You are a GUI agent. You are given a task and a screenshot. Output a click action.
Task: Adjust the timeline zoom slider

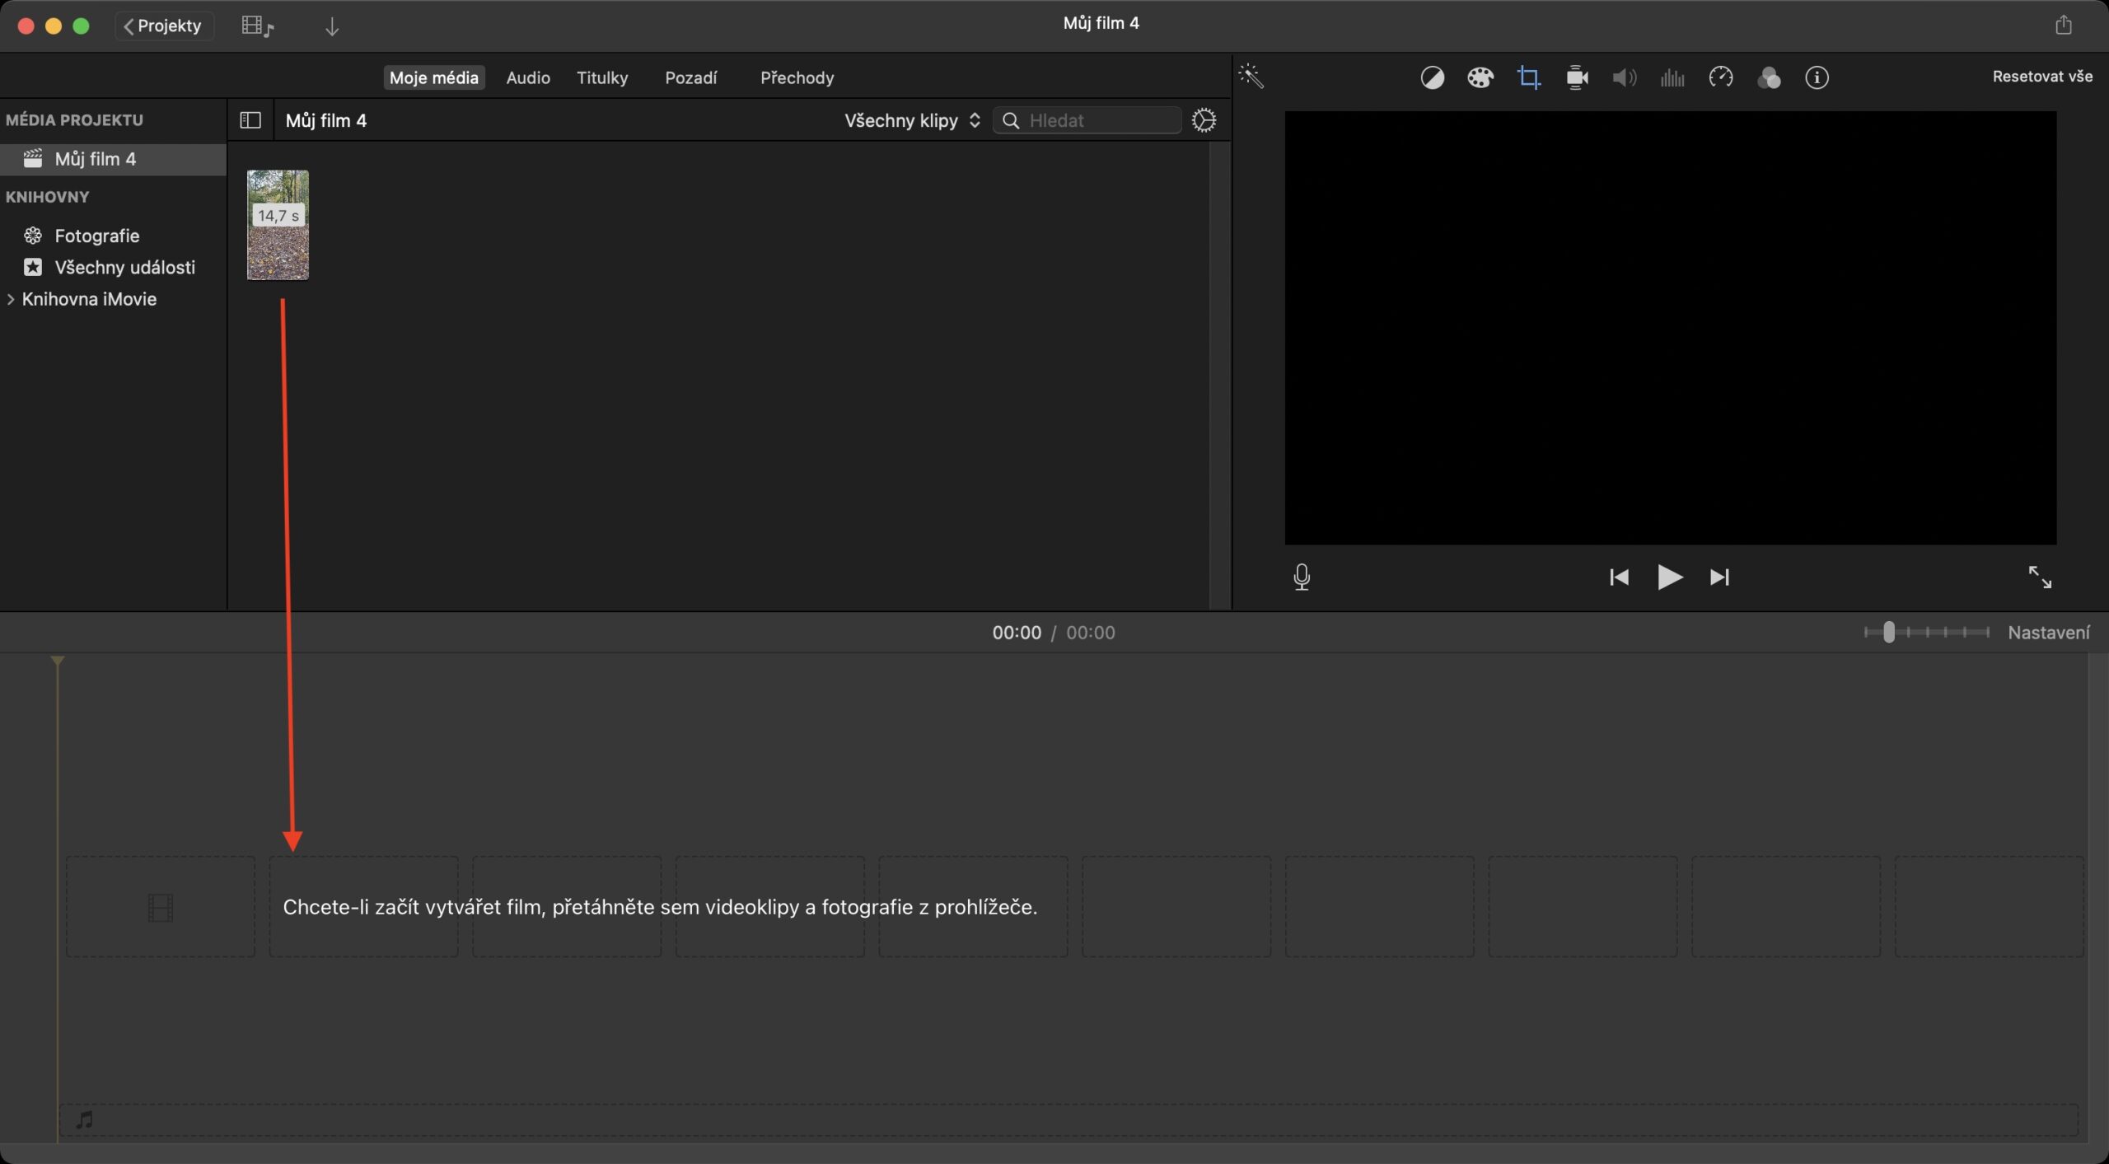tap(1889, 632)
